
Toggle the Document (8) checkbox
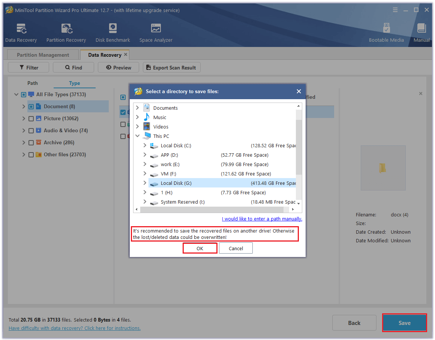tap(31, 106)
